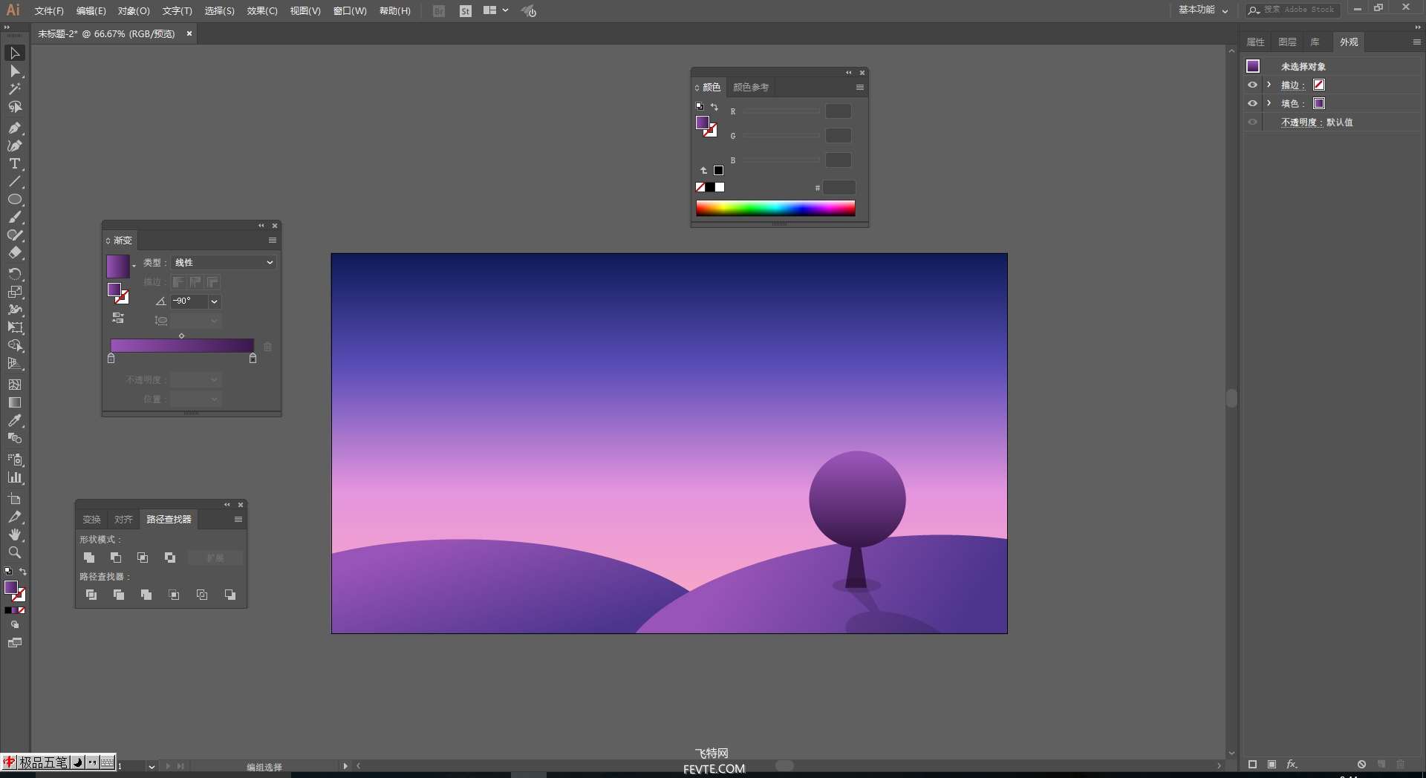Click the vertical scrollbar of the canvas
Screen dimensions: 1426x778
1231,398
